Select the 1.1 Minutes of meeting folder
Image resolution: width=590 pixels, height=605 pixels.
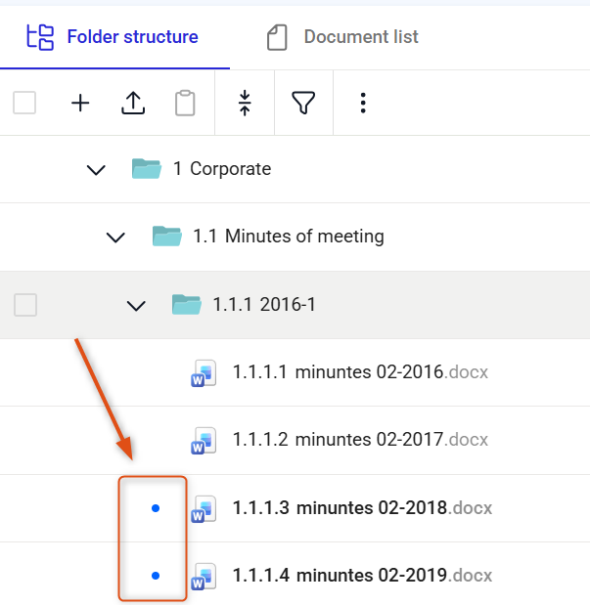[289, 237]
